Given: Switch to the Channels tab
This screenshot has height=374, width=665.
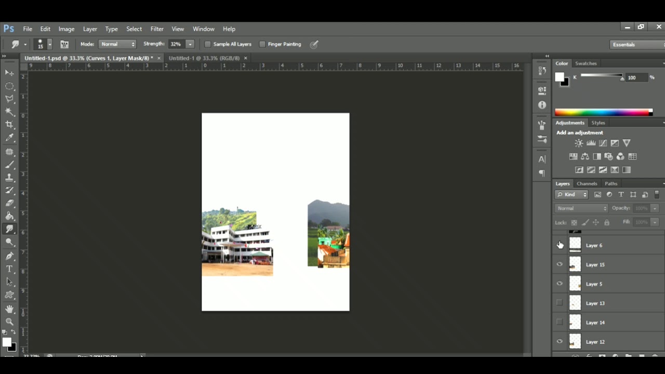Looking at the screenshot, I should tap(587, 183).
